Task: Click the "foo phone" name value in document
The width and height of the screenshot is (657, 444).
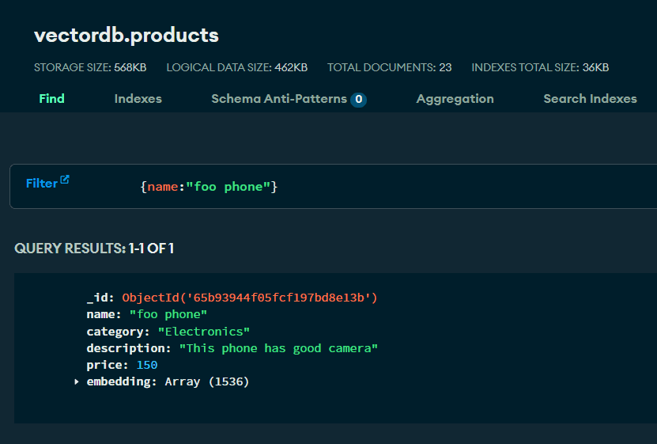Action: pos(168,314)
